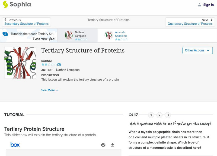Select Nathan Lampson's tutorial avatar
Viewport: 217px width, 156px height.
pyautogui.click(x=69, y=35)
